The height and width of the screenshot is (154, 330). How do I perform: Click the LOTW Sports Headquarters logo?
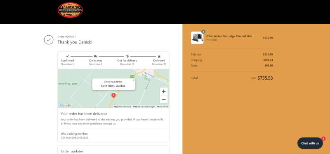click(x=70, y=10)
